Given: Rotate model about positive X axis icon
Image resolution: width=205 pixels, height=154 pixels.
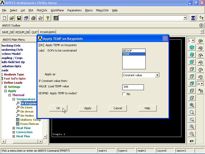Looking at the screenshot, I should point(201,41).
